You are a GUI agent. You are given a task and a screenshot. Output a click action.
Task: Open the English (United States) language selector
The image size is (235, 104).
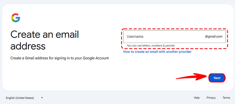[x=20, y=98]
